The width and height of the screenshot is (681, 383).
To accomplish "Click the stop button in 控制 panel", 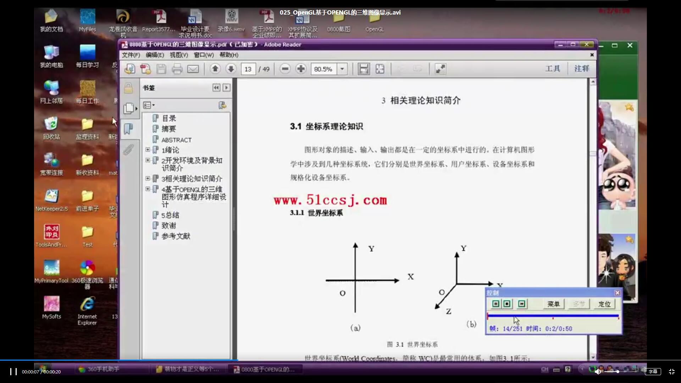I will click(507, 304).
